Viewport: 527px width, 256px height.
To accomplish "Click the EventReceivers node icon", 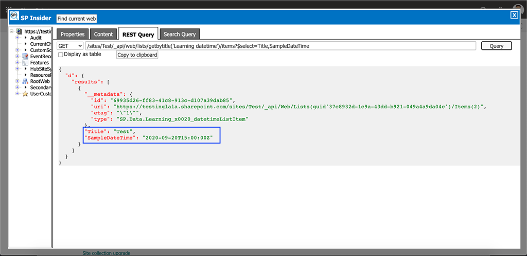I will (x=25, y=56).
